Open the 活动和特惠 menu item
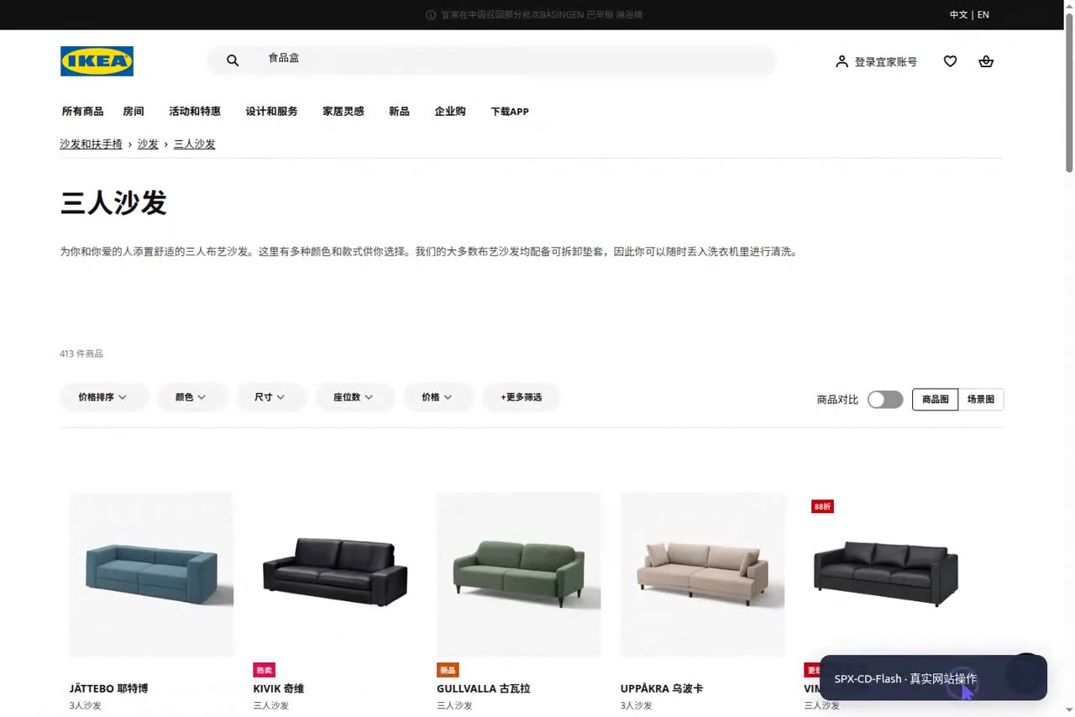Image resolution: width=1075 pixels, height=717 pixels. 195,112
